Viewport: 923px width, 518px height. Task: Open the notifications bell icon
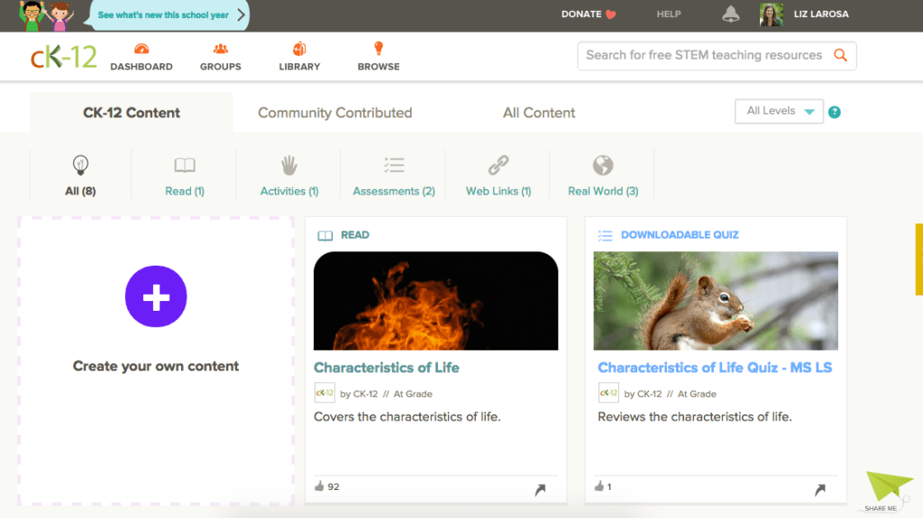tap(730, 14)
